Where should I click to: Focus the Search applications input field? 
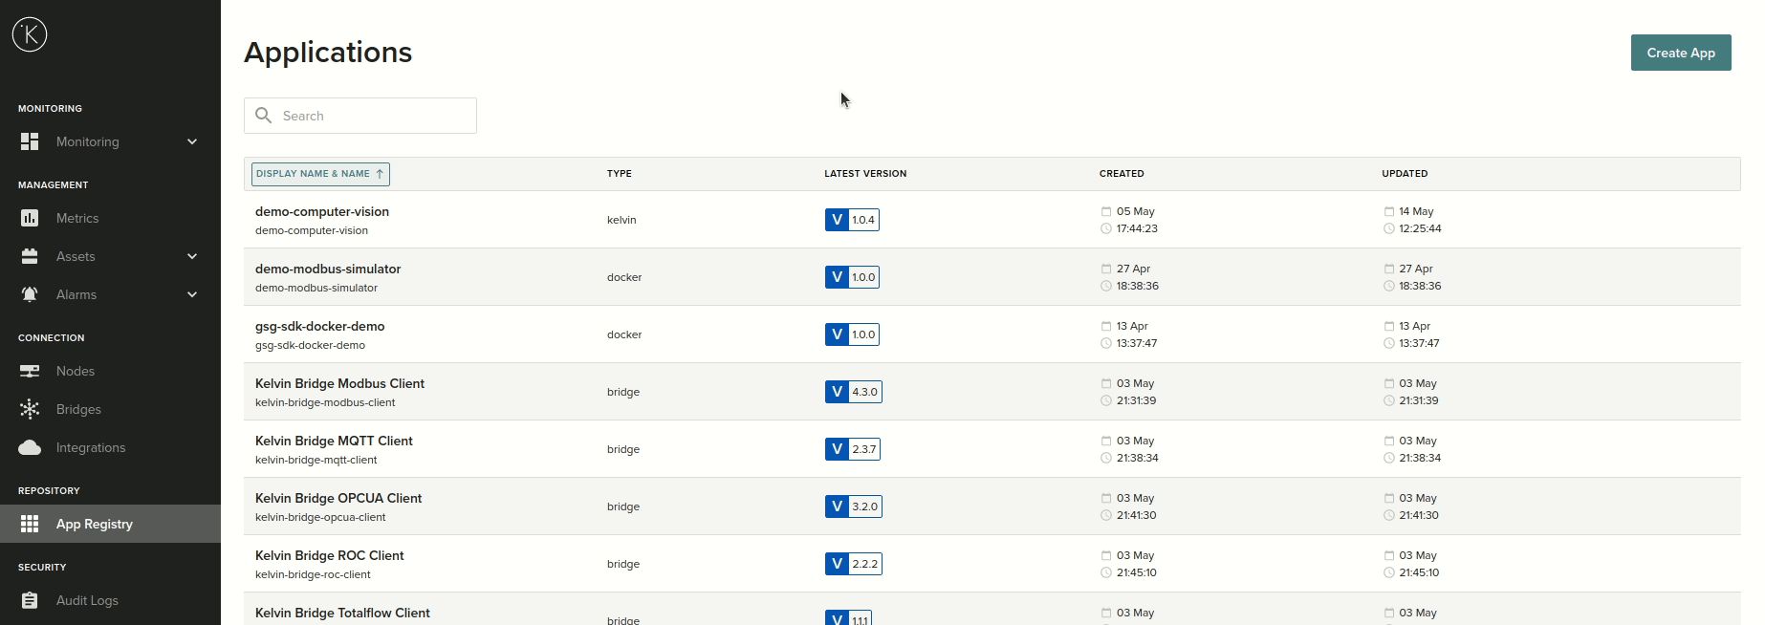[x=375, y=116]
